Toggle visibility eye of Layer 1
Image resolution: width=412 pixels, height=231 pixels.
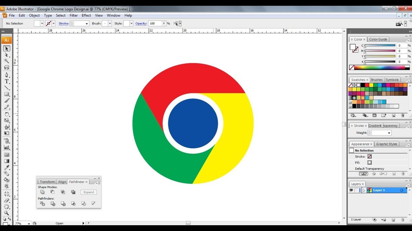[351, 190]
